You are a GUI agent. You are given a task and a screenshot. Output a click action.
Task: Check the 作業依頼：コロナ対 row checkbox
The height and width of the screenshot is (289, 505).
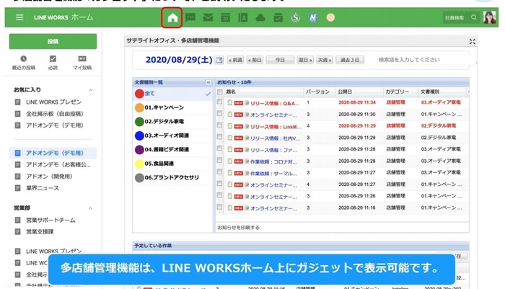(219, 160)
